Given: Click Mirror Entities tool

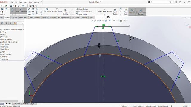Looking at the screenshot, I should (82, 9).
